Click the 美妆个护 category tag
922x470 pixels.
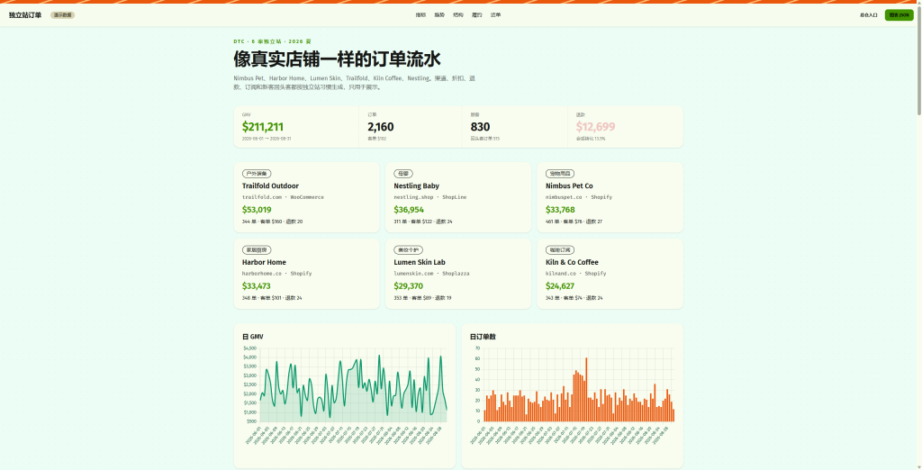pyautogui.click(x=408, y=250)
